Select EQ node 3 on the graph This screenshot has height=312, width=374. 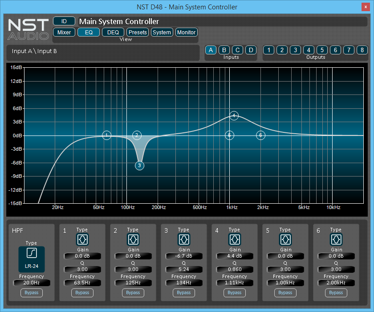click(139, 165)
